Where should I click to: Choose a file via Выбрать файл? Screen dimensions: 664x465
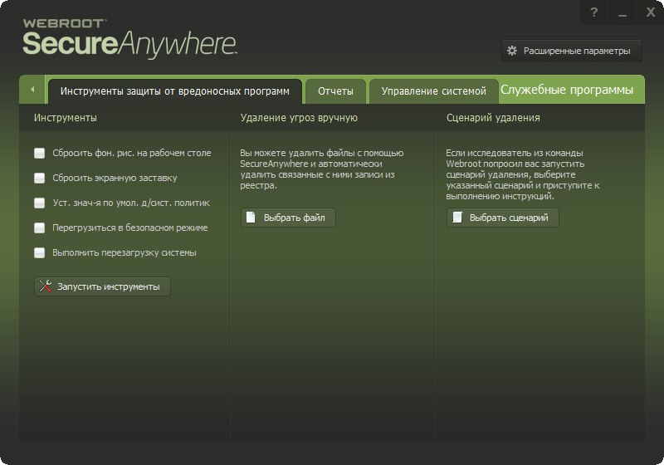[288, 218]
